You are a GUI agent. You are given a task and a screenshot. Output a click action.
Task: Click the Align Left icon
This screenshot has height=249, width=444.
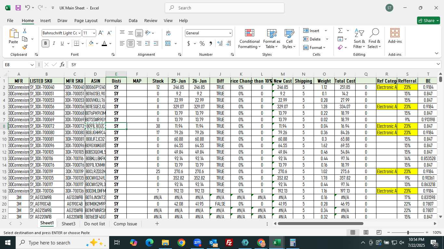(x=122, y=43)
